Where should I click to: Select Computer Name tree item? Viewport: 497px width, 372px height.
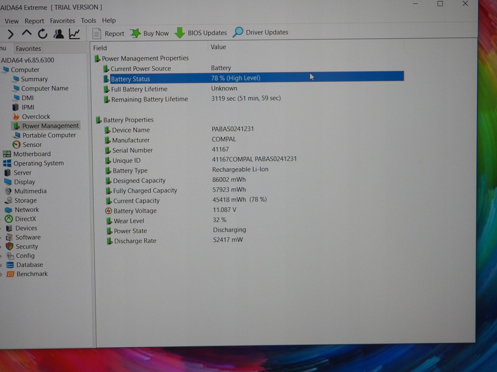[x=45, y=88]
